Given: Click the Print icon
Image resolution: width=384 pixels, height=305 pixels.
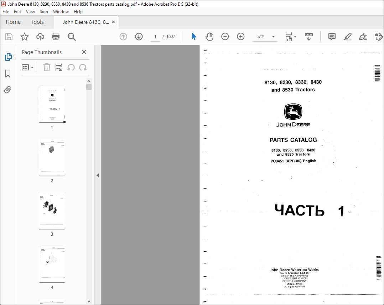Looking at the screenshot, I should click(x=56, y=37).
